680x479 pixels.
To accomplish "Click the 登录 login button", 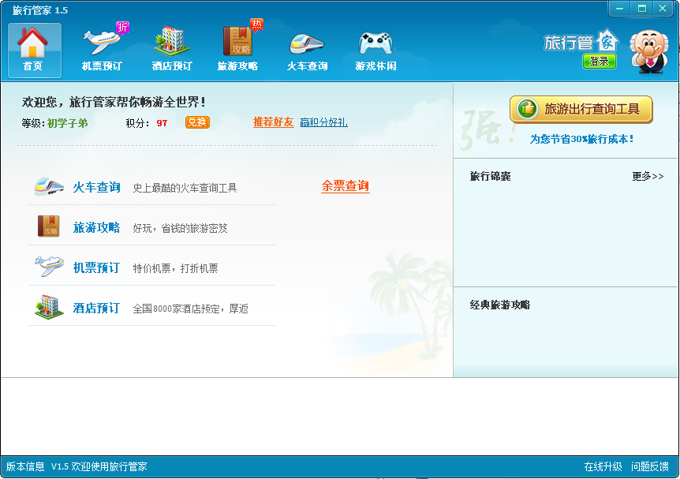I will click(x=599, y=62).
